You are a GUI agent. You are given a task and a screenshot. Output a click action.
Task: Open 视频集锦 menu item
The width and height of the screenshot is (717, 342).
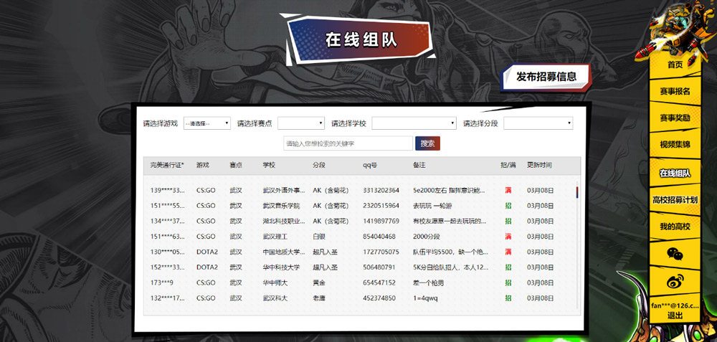click(675, 145)
